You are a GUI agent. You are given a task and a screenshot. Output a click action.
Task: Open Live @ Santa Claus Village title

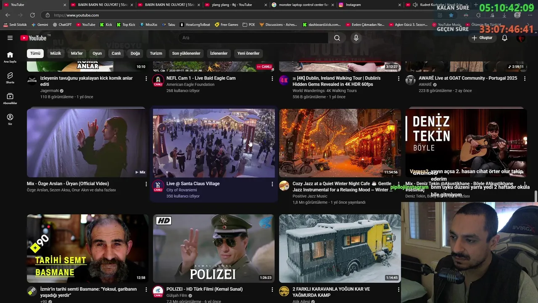(193, 183)
